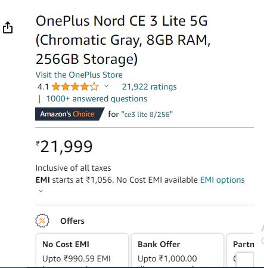The image size is (264, 268).
Task: Click the Amazon's Choice badge
Action: click(x=70, y=114)
